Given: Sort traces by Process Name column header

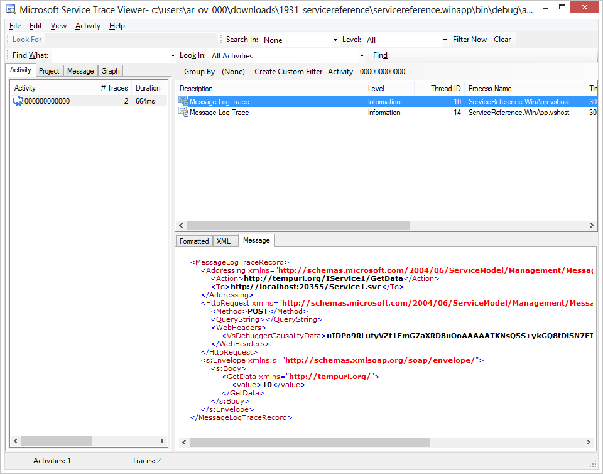Looking at the screenshot, I should [x=524, y=89].
